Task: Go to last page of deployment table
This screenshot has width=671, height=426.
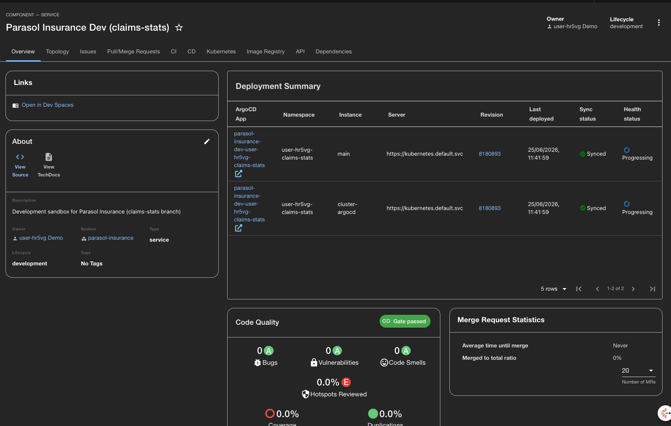Action: [652, 289]
